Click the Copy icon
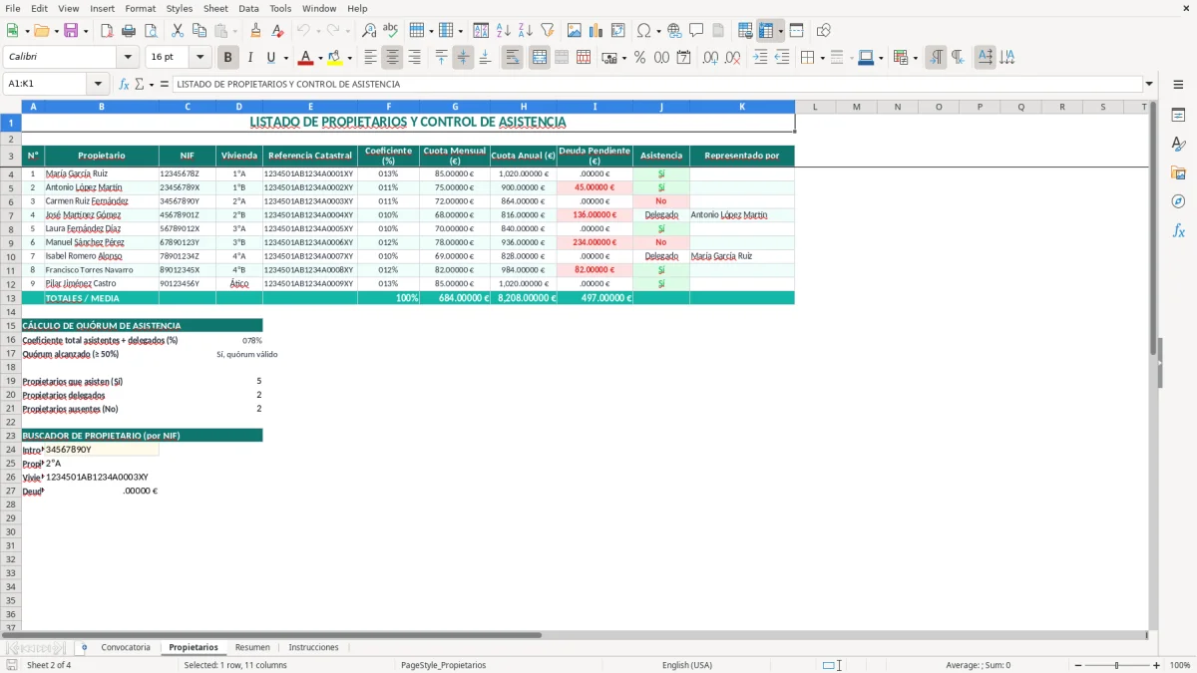 (x=199, y=31)
